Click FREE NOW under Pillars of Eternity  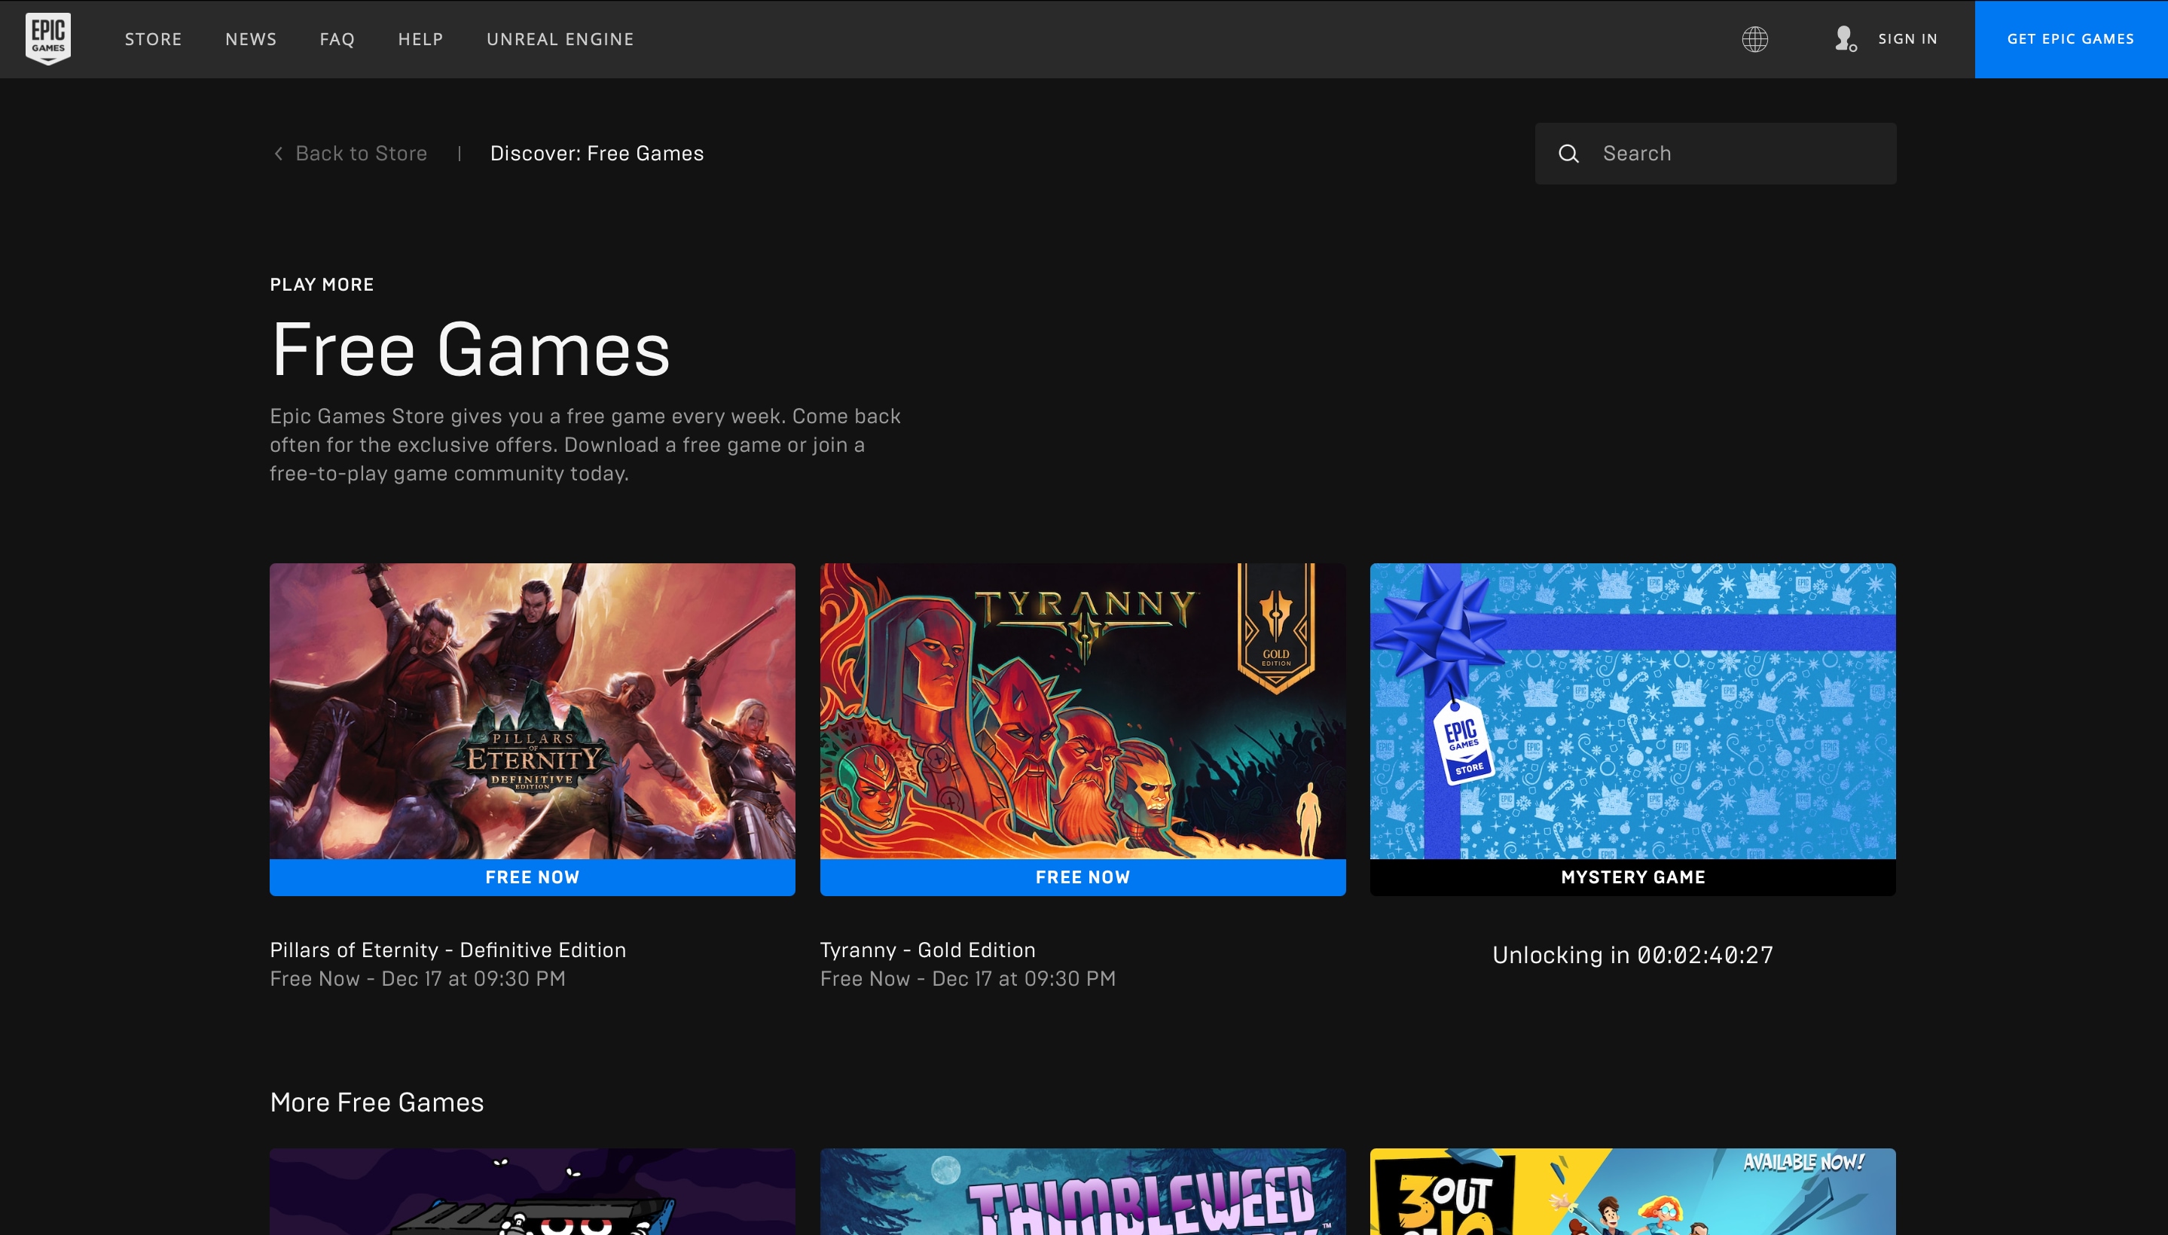(x=532, y=877)
